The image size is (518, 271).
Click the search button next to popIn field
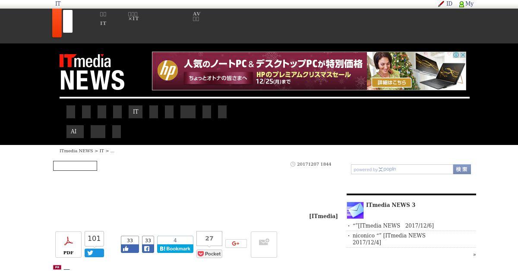[462, 169]
